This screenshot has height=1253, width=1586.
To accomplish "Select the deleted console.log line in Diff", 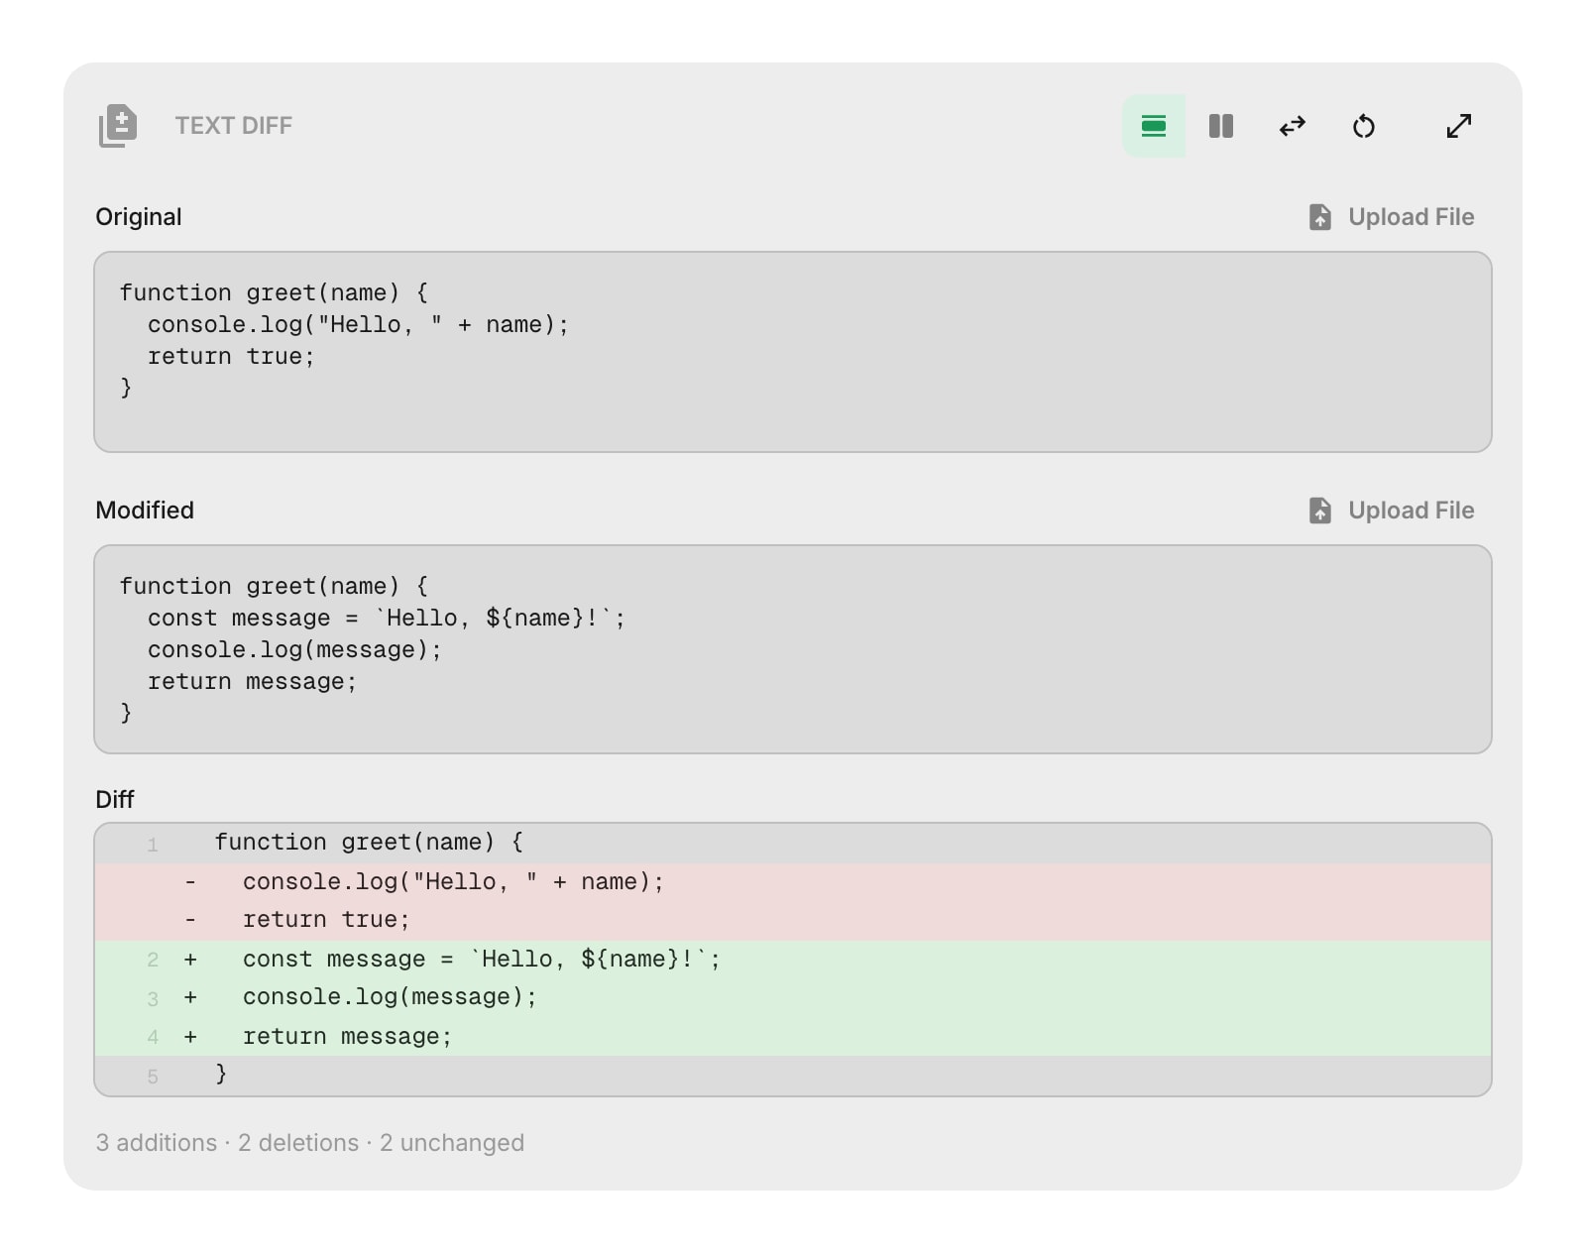I will [451, 880].
